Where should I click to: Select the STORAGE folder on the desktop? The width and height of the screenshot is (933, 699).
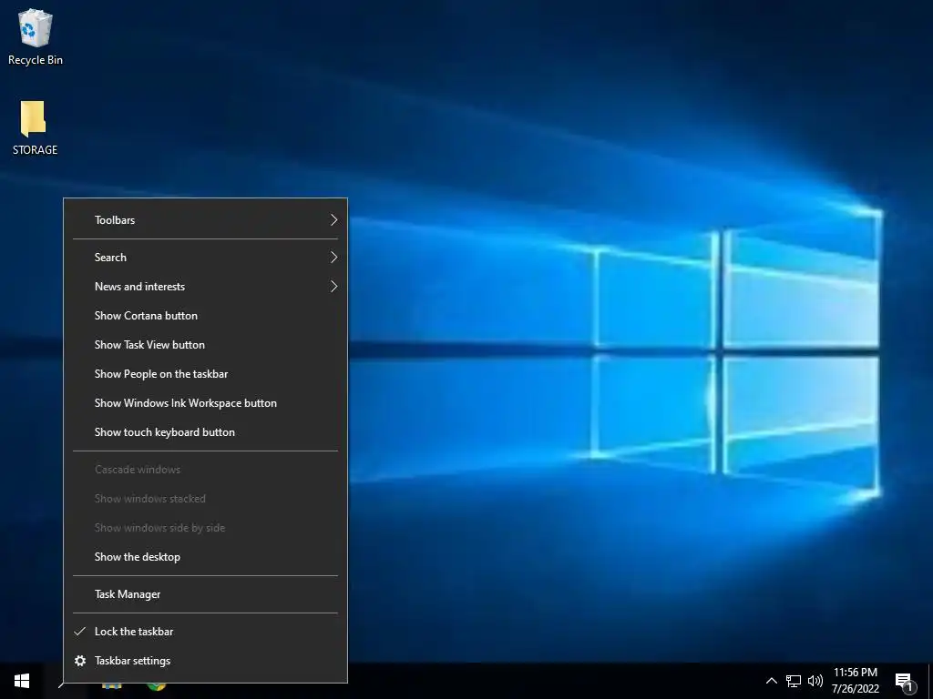point(35,127)
